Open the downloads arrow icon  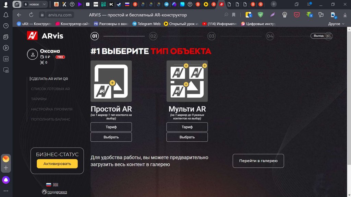345,15
